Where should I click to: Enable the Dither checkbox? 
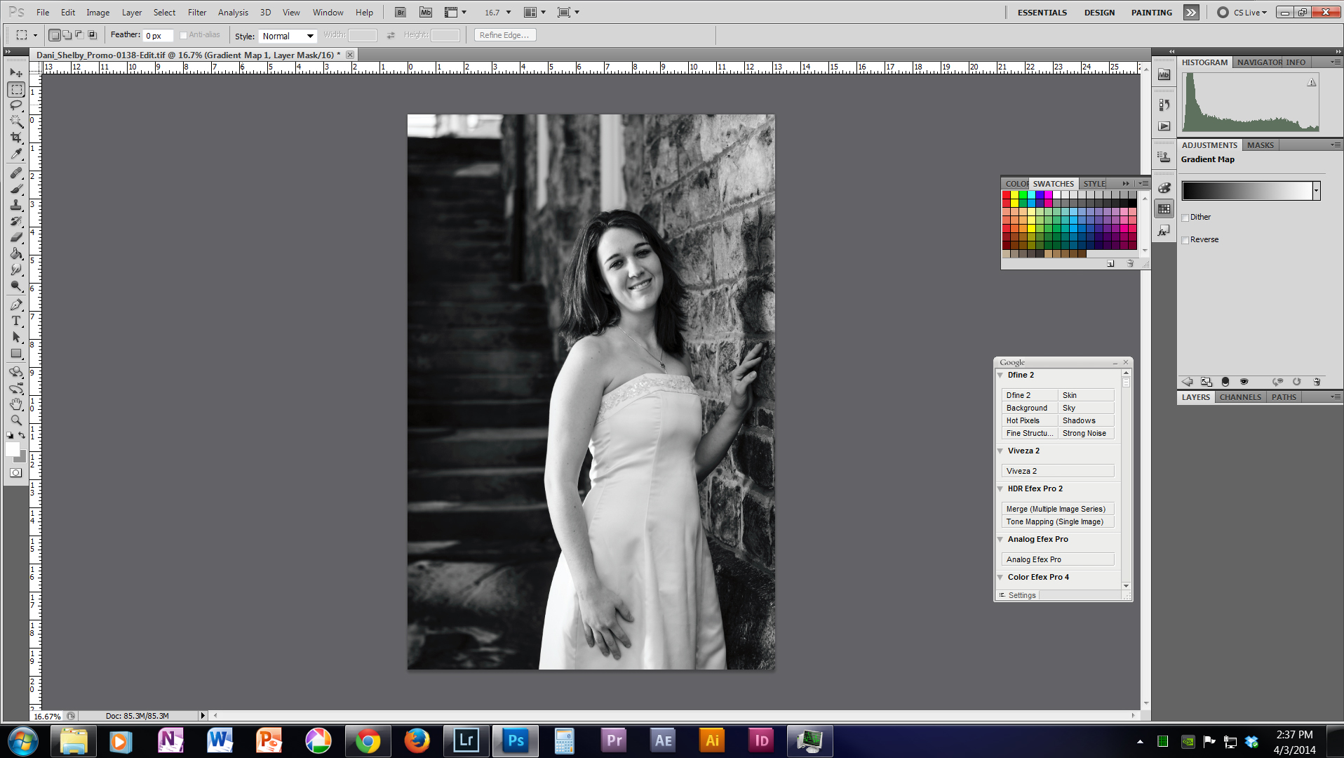1185,218
